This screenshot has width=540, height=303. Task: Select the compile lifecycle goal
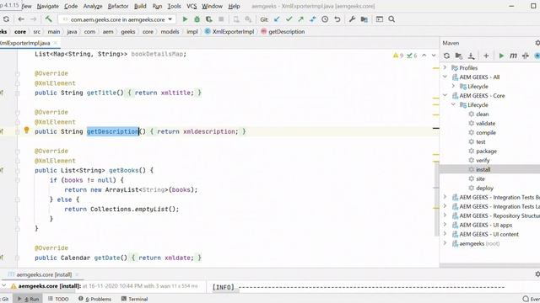[486, 133]
